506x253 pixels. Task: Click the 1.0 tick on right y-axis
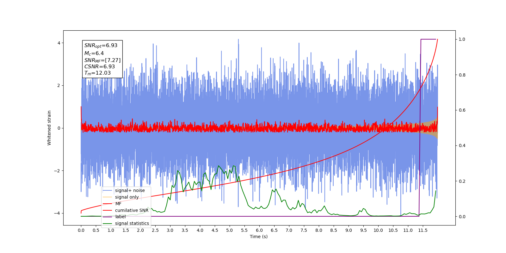462,39
